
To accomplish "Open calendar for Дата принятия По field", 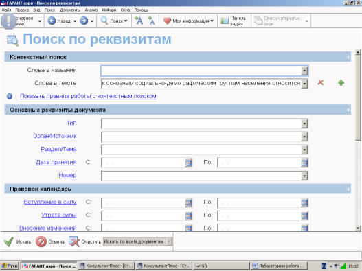I will (304, 163).
